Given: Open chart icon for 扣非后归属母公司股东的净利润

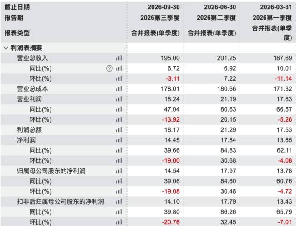Looking at the screenshot, I should [x=119, y=201].
